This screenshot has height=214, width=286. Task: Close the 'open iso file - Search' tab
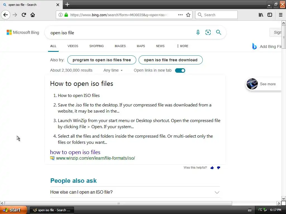click(58, 5)
